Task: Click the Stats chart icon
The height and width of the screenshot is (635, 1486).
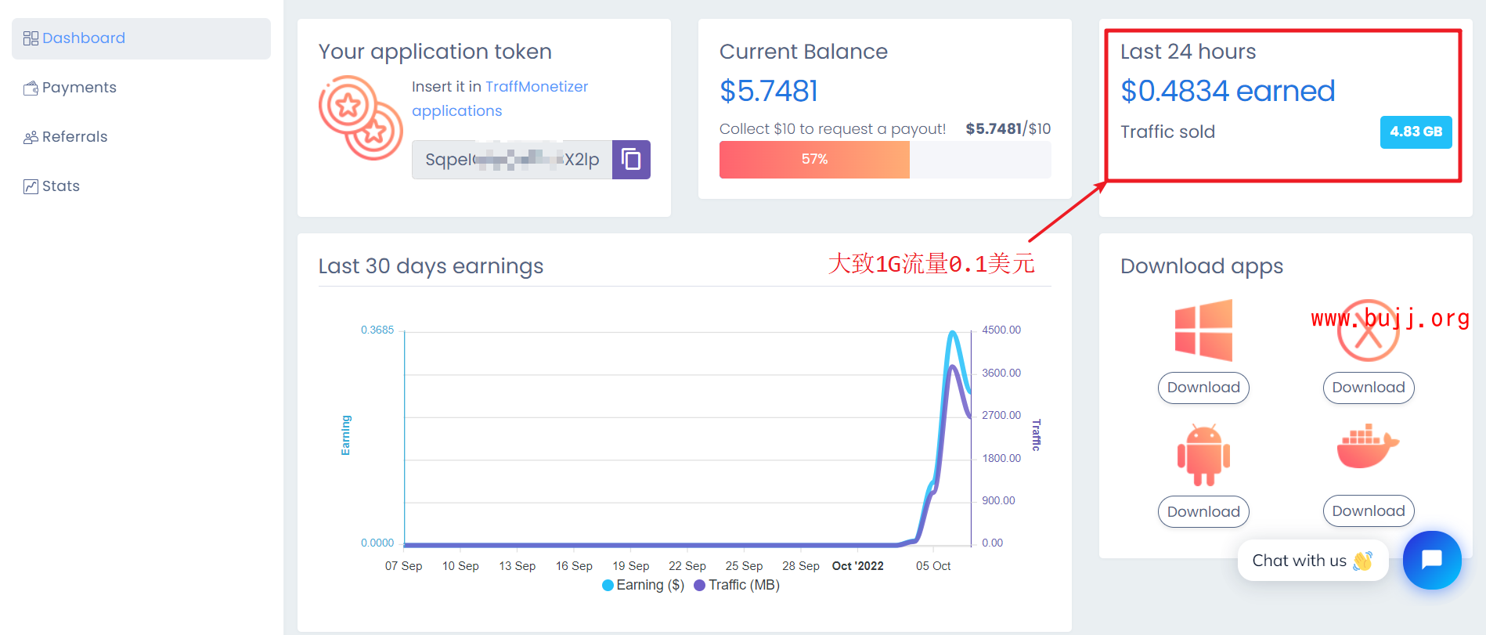Action: (31, 186)
